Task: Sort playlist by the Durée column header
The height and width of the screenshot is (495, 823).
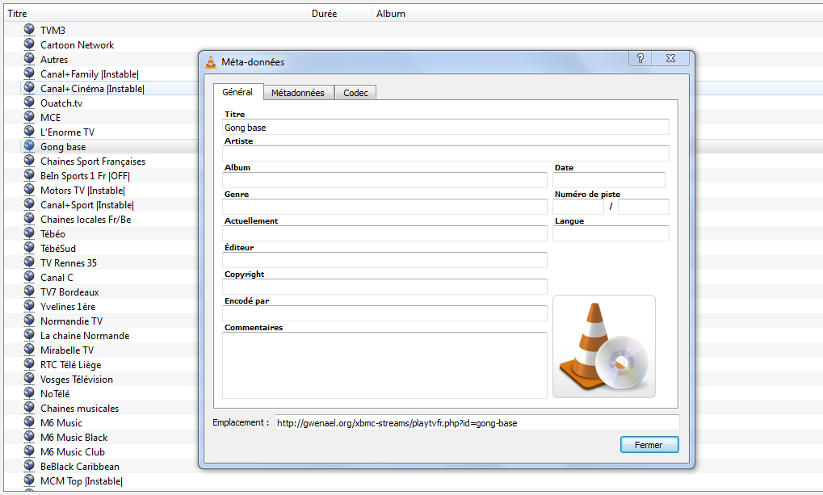Action: [340, 14]
